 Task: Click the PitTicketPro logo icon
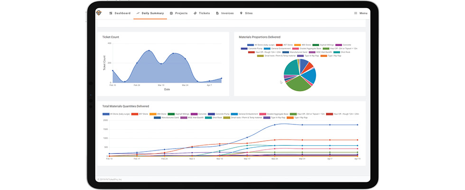click(x=99, y=13)
